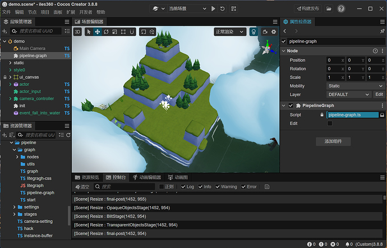Play the current scene preview

point(213,8)
